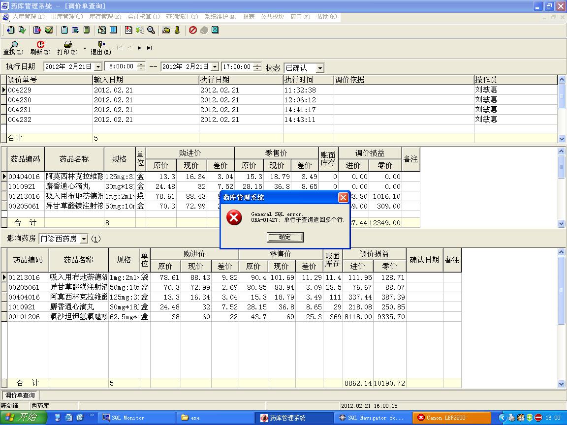This screenshot has width=567, height=425.
Task: Jump to last record navigation arrow
Action: pos(150,48)
